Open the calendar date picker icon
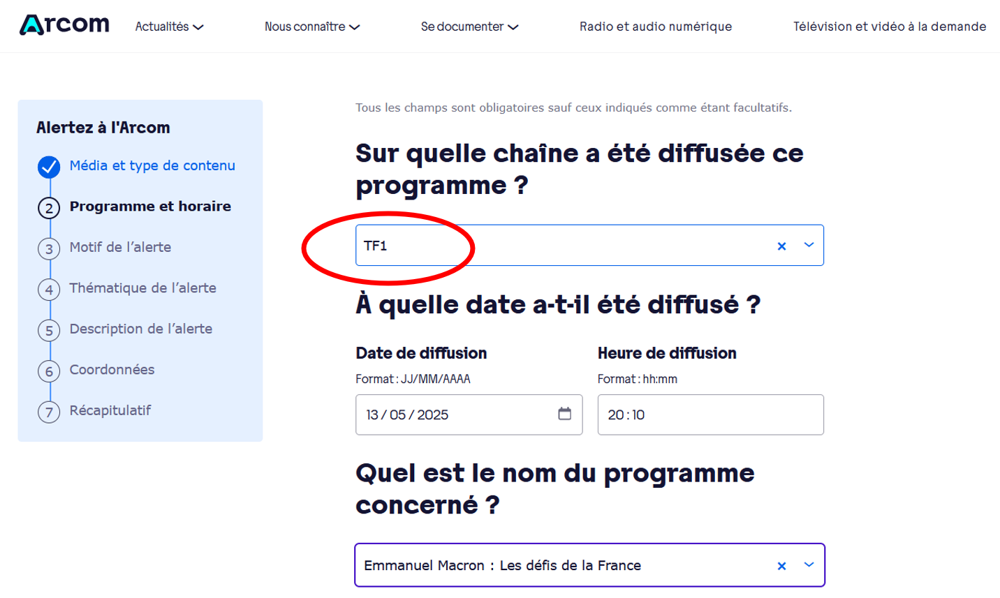This screenshot has width=1000, height=598. point(564,414)
